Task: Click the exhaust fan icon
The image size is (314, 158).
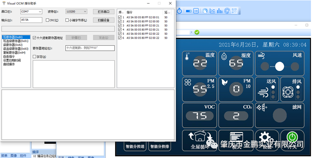Action: coord(289,91)
